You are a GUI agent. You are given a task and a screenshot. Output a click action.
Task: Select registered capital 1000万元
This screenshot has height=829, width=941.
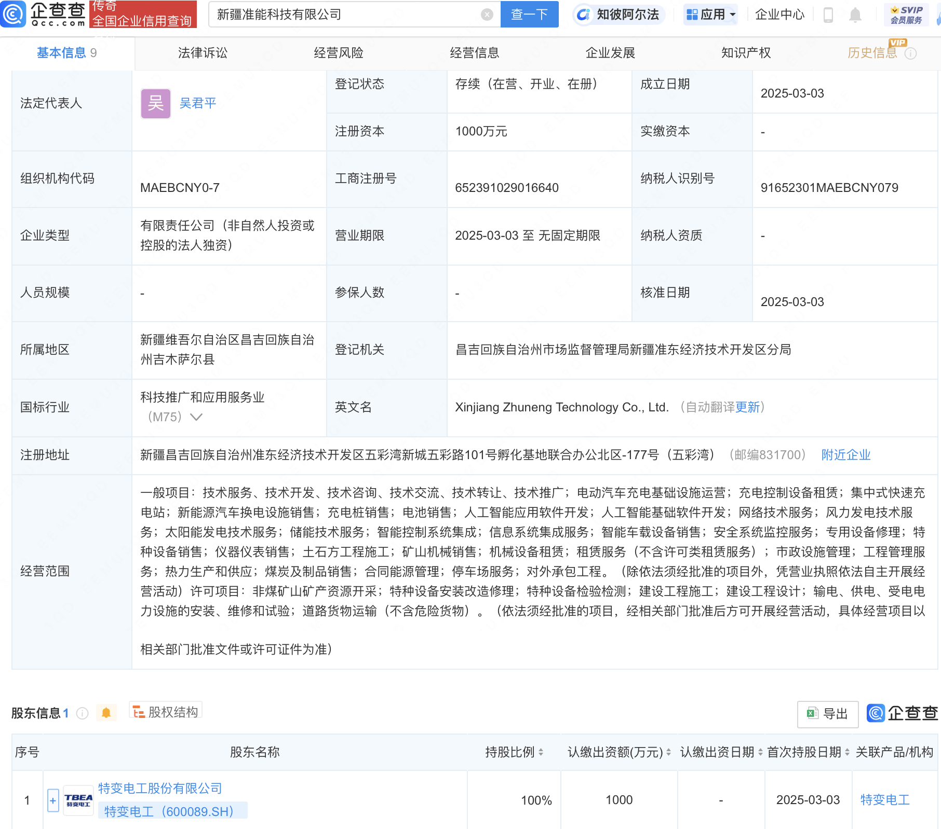[x=481, y=131]
